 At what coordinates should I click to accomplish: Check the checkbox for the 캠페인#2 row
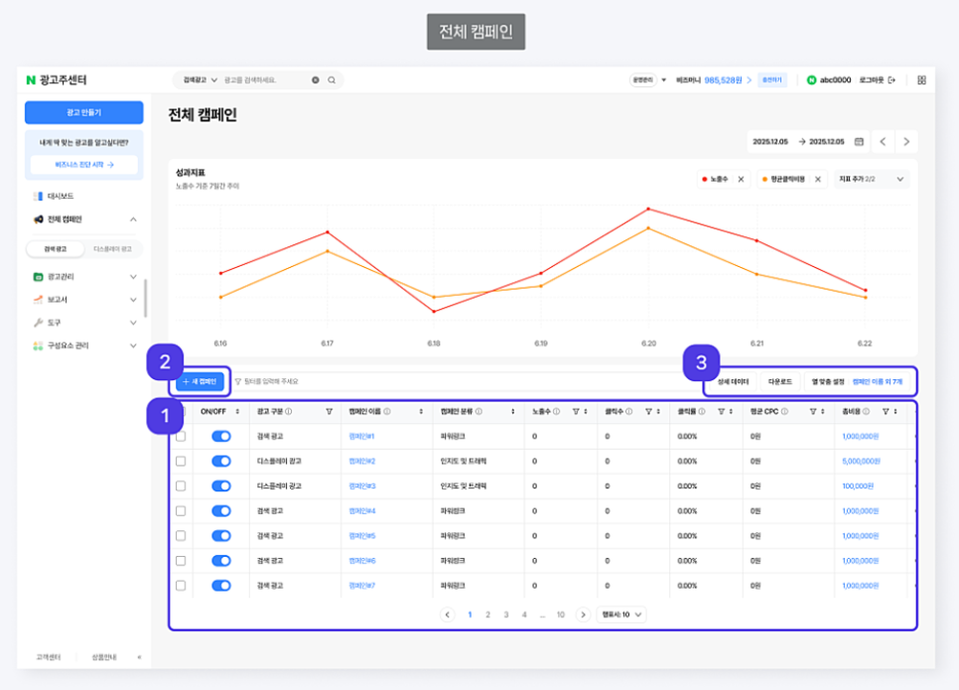(181, 462)
